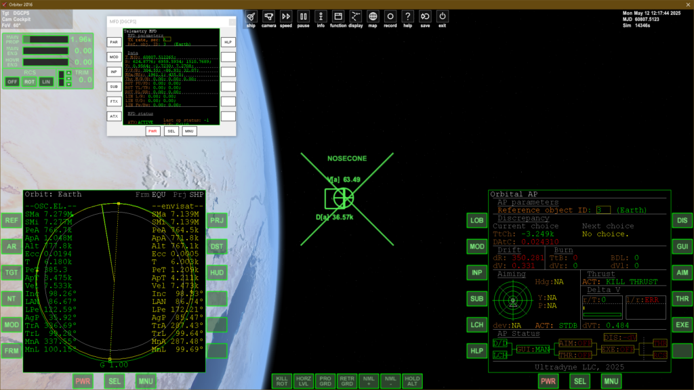Click SUB on Orbital AP MFD
The height and width of the screenshot is (390, 694).
[476, 299]
